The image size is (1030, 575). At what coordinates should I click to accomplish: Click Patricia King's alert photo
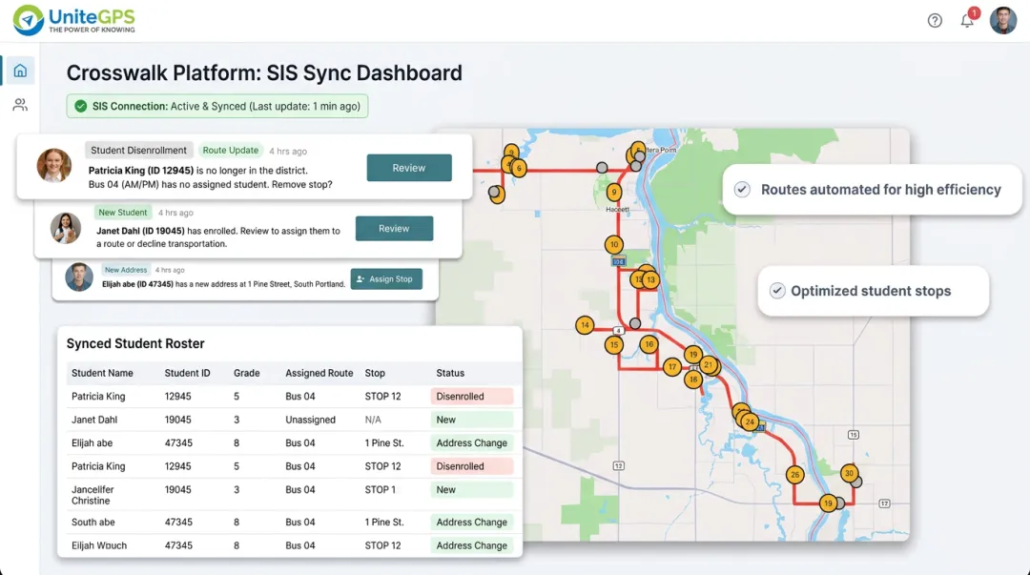[53, 165]
